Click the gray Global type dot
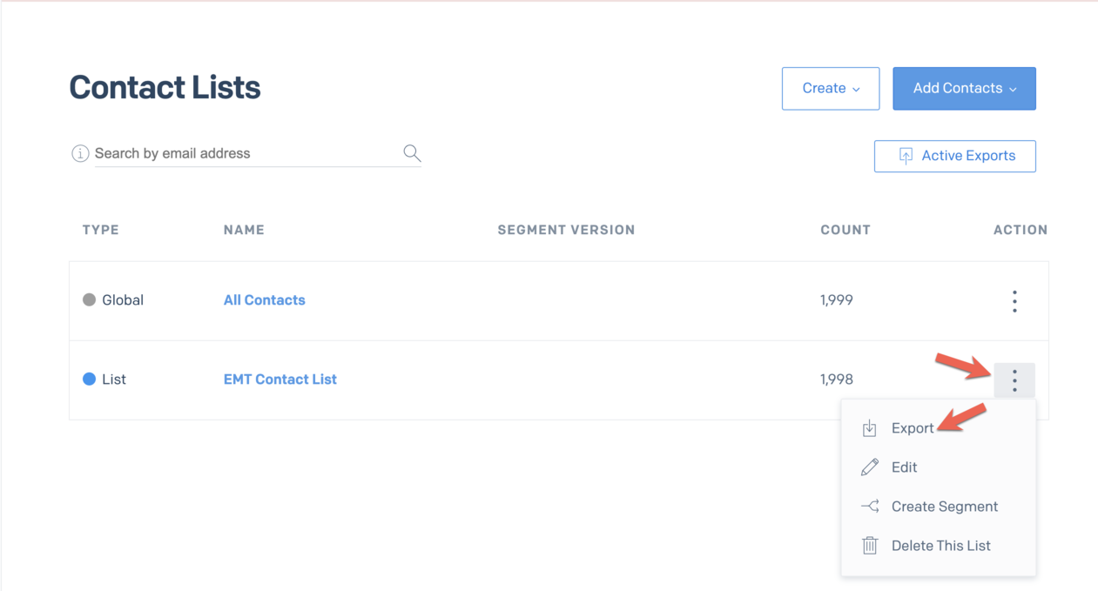This screenshot has height=591, width=1098. (x=89, y=300)
